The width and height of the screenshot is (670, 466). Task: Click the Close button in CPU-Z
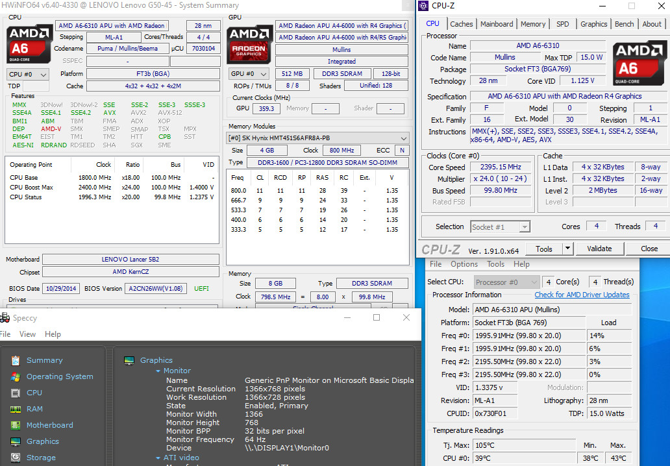[x=649, y=249]
